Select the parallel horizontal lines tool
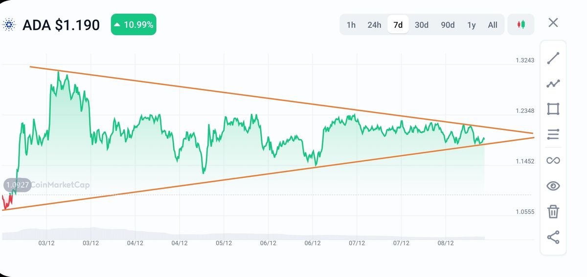This screenshot has height=277, width=587. (553, 134)
